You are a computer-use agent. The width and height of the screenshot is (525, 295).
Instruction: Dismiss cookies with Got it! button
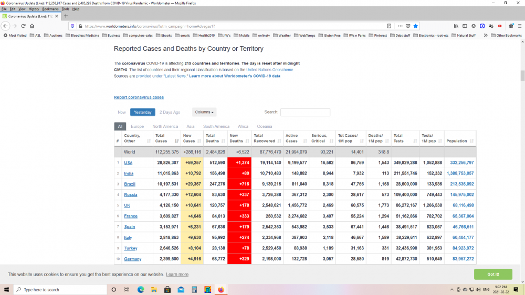pos(493,274)
